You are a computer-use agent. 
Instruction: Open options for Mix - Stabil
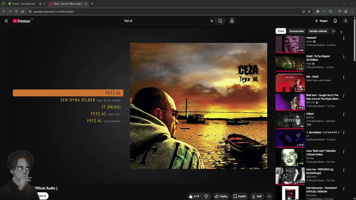point(343,77)
